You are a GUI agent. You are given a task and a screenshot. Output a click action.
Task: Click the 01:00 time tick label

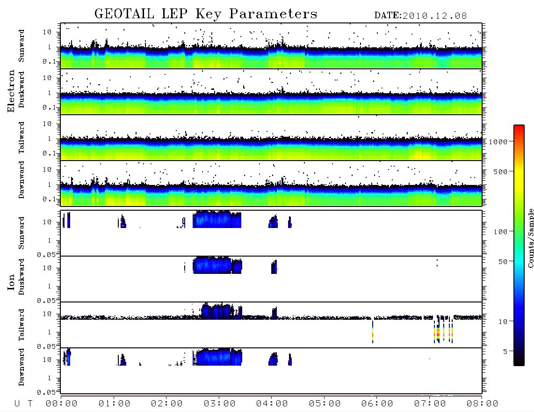[x=115, y=404]
